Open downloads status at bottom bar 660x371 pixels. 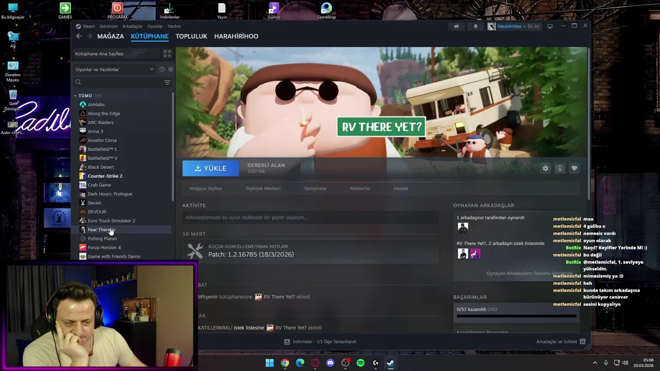click(320, 342)
